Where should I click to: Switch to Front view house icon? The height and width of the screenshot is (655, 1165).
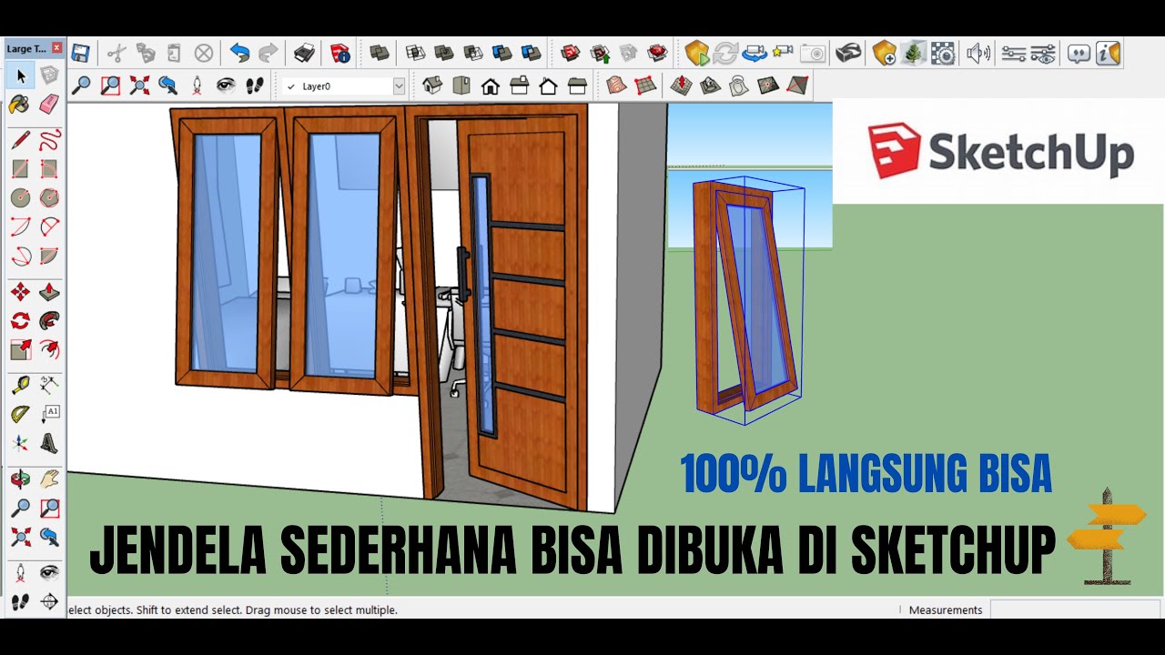pos(491,86)
